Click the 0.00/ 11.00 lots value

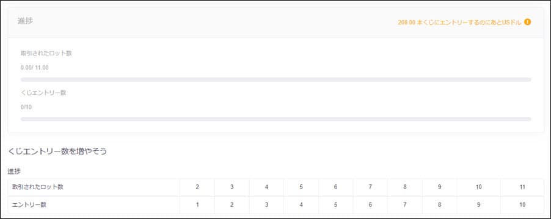(x=34, y=68)
